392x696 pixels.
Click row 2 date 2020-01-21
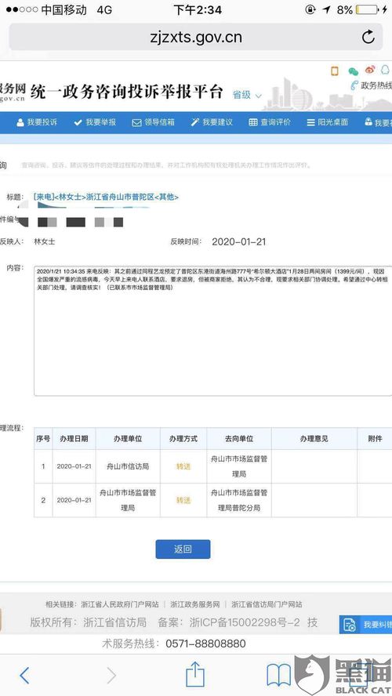tap(74, 500)
